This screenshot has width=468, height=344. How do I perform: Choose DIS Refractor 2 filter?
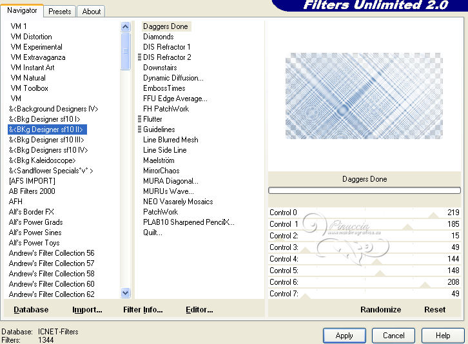[167, 57]
